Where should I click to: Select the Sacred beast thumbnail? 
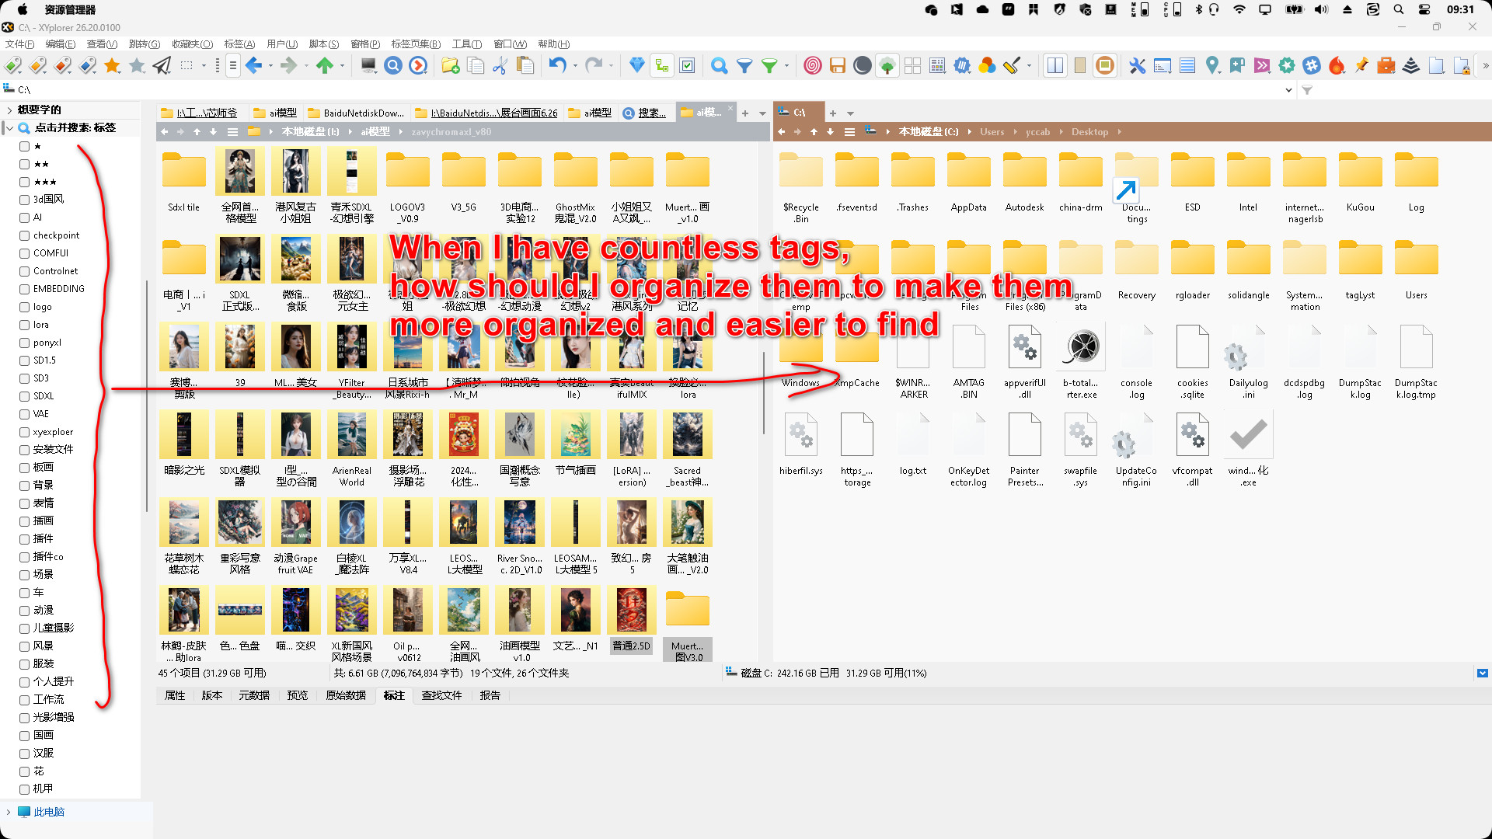click(687, 435)
